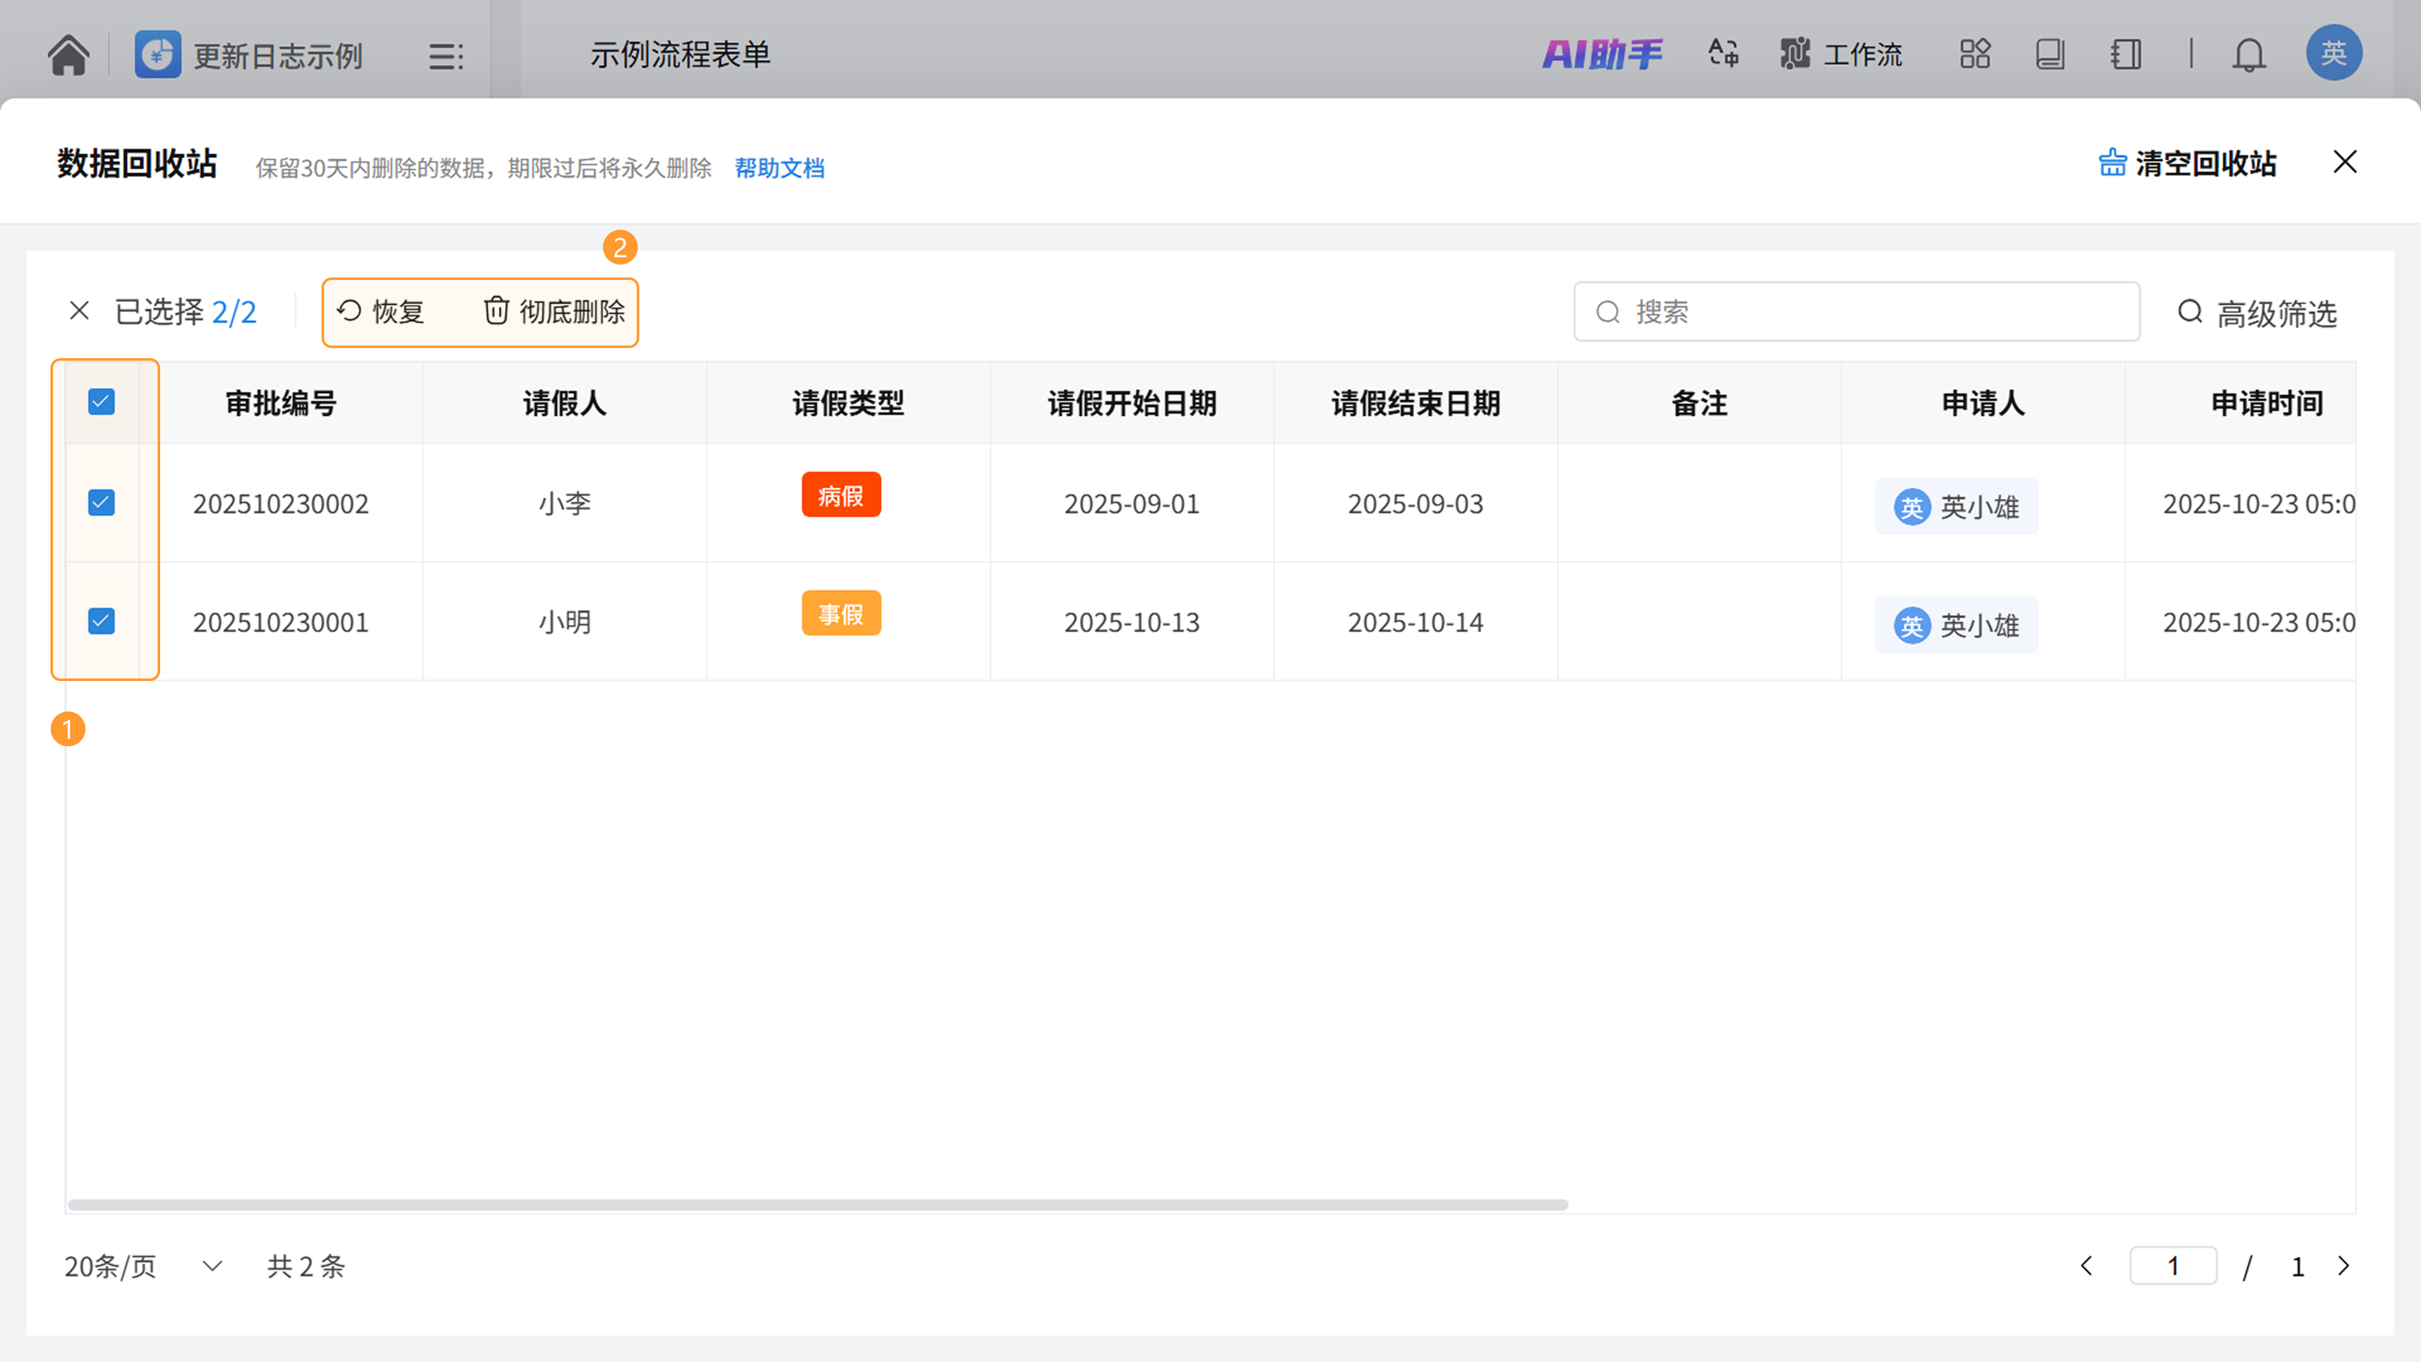The image size is (2421, 1362).
Task: Click the user avatar 英
Action: [x=2333, y=52]
